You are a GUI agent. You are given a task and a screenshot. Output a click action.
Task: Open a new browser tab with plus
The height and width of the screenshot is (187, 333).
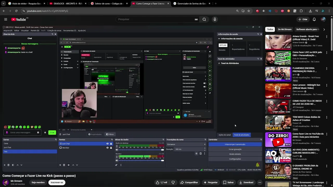(216, 3)
